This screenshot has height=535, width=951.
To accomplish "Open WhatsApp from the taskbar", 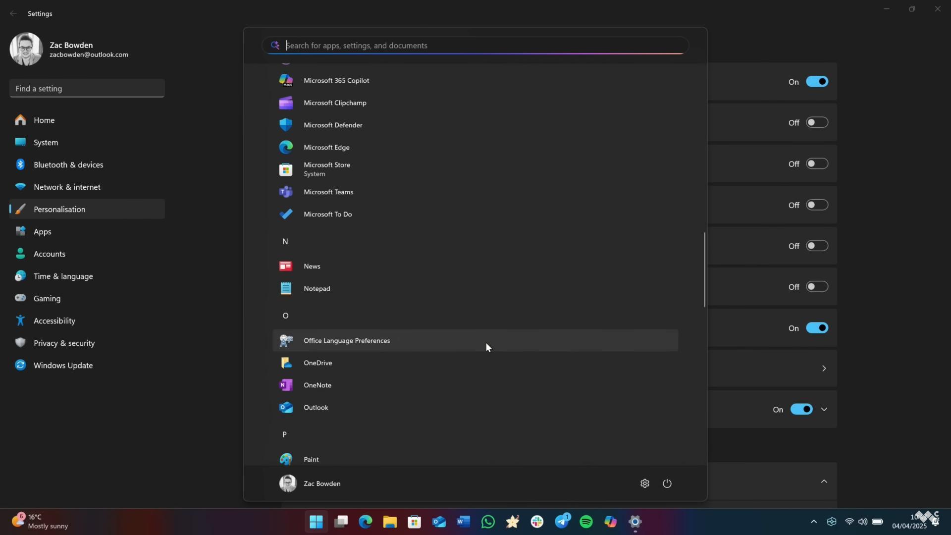I will pyautogui.click(x=488, y=522).
